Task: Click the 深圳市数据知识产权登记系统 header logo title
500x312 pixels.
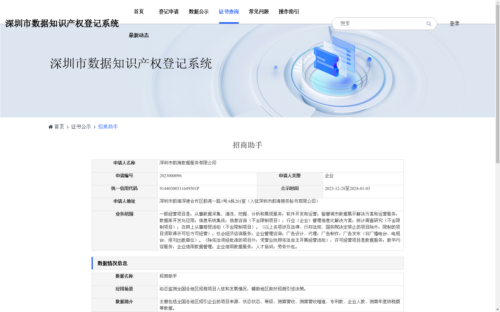Action: pyautogui.click(x=62, y=23)
